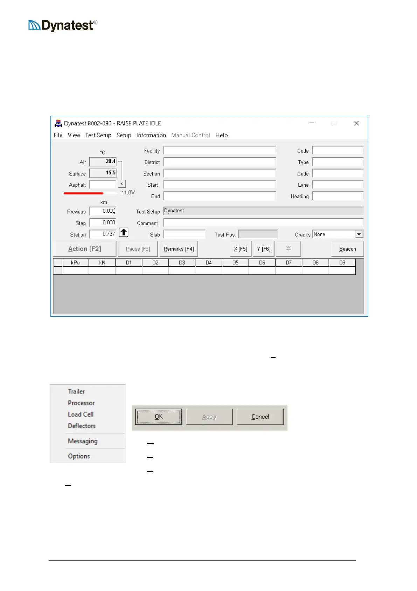Viewport: 417px width, 591px height.
Task: Click the OK button
Action: 159,417
